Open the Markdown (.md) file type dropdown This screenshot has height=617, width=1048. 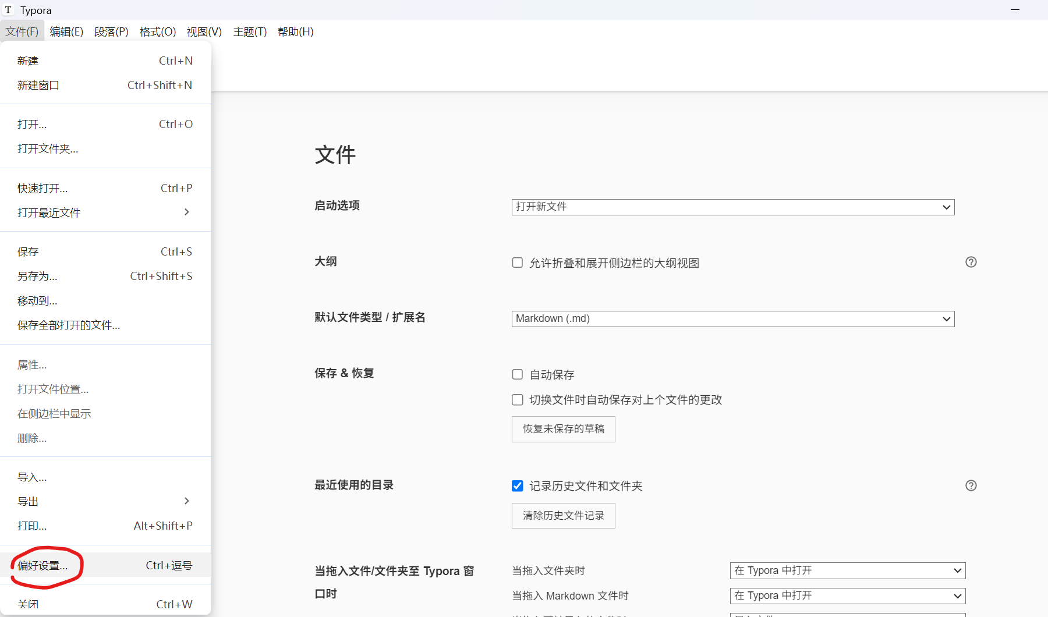[732, 319]
